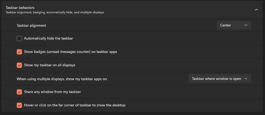The height and width of the screenshot is (115, 265).
Task: Uncheck Show my taskbar on all displays
Action: pos(19,65)
